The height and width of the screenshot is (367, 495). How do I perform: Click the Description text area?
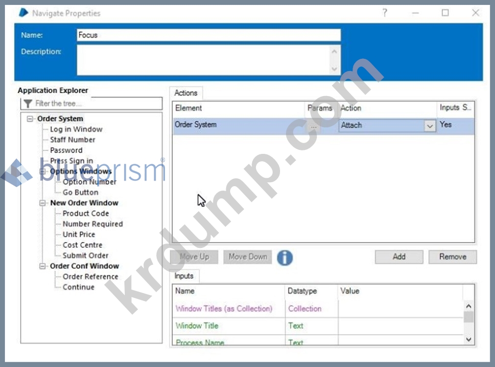point(203,60)
